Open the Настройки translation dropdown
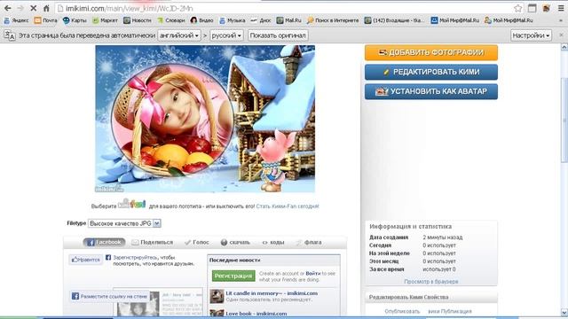Image resolution: width=568 pixels, height=319 pixels. click(x=531, y=35)
